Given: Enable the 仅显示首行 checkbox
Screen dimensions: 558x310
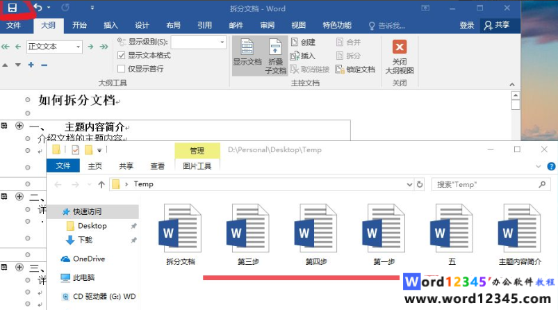Looking at the screenshot, I should pyautogui.click(x=122, y=69).
